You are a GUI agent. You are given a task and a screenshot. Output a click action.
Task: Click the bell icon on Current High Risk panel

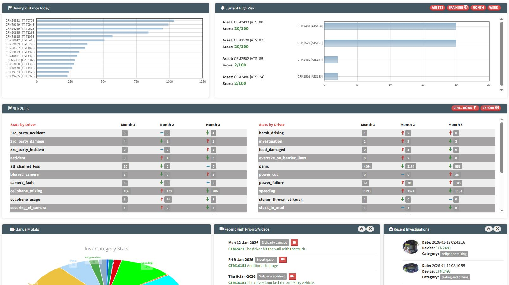[223, 8]
